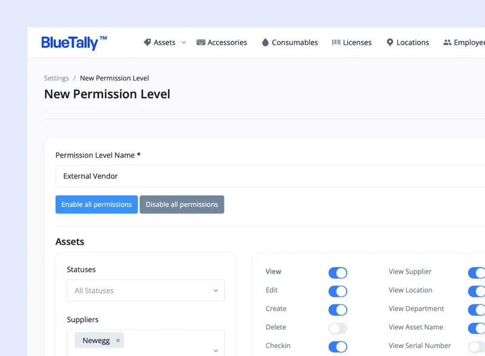This screenshot has height=356, width=485.
Task: Open the Licenses page
Action: pos(352,42)
